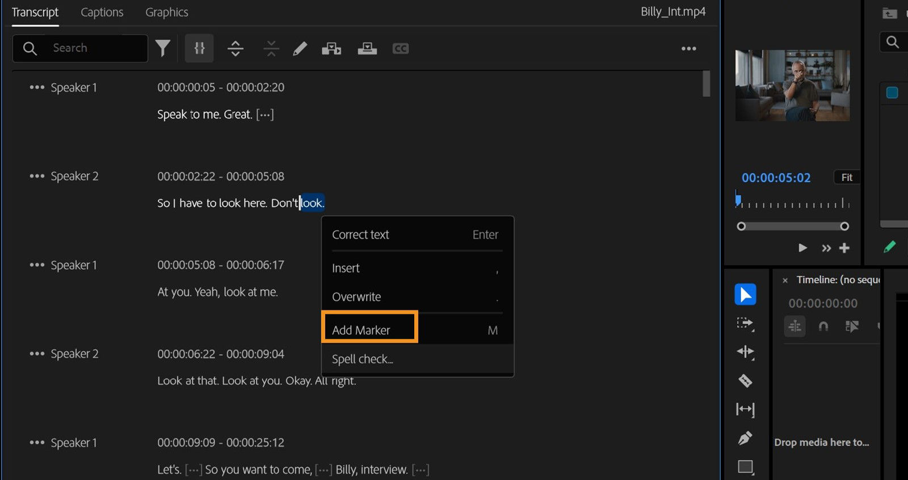Open the Fit zoom level dropdown
The image size is (908, 480).
(x=847, y=177)
